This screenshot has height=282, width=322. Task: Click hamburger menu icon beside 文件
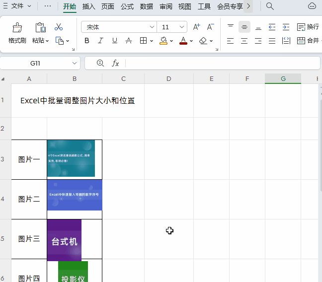pyautogui.click(x=5, y=6)
